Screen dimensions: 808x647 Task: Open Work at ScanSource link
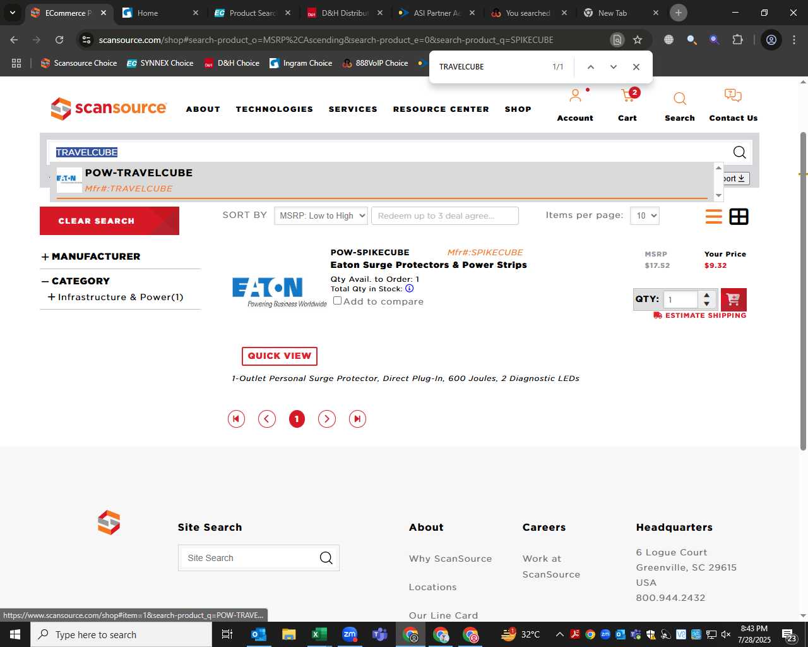[x=551, y=566]
